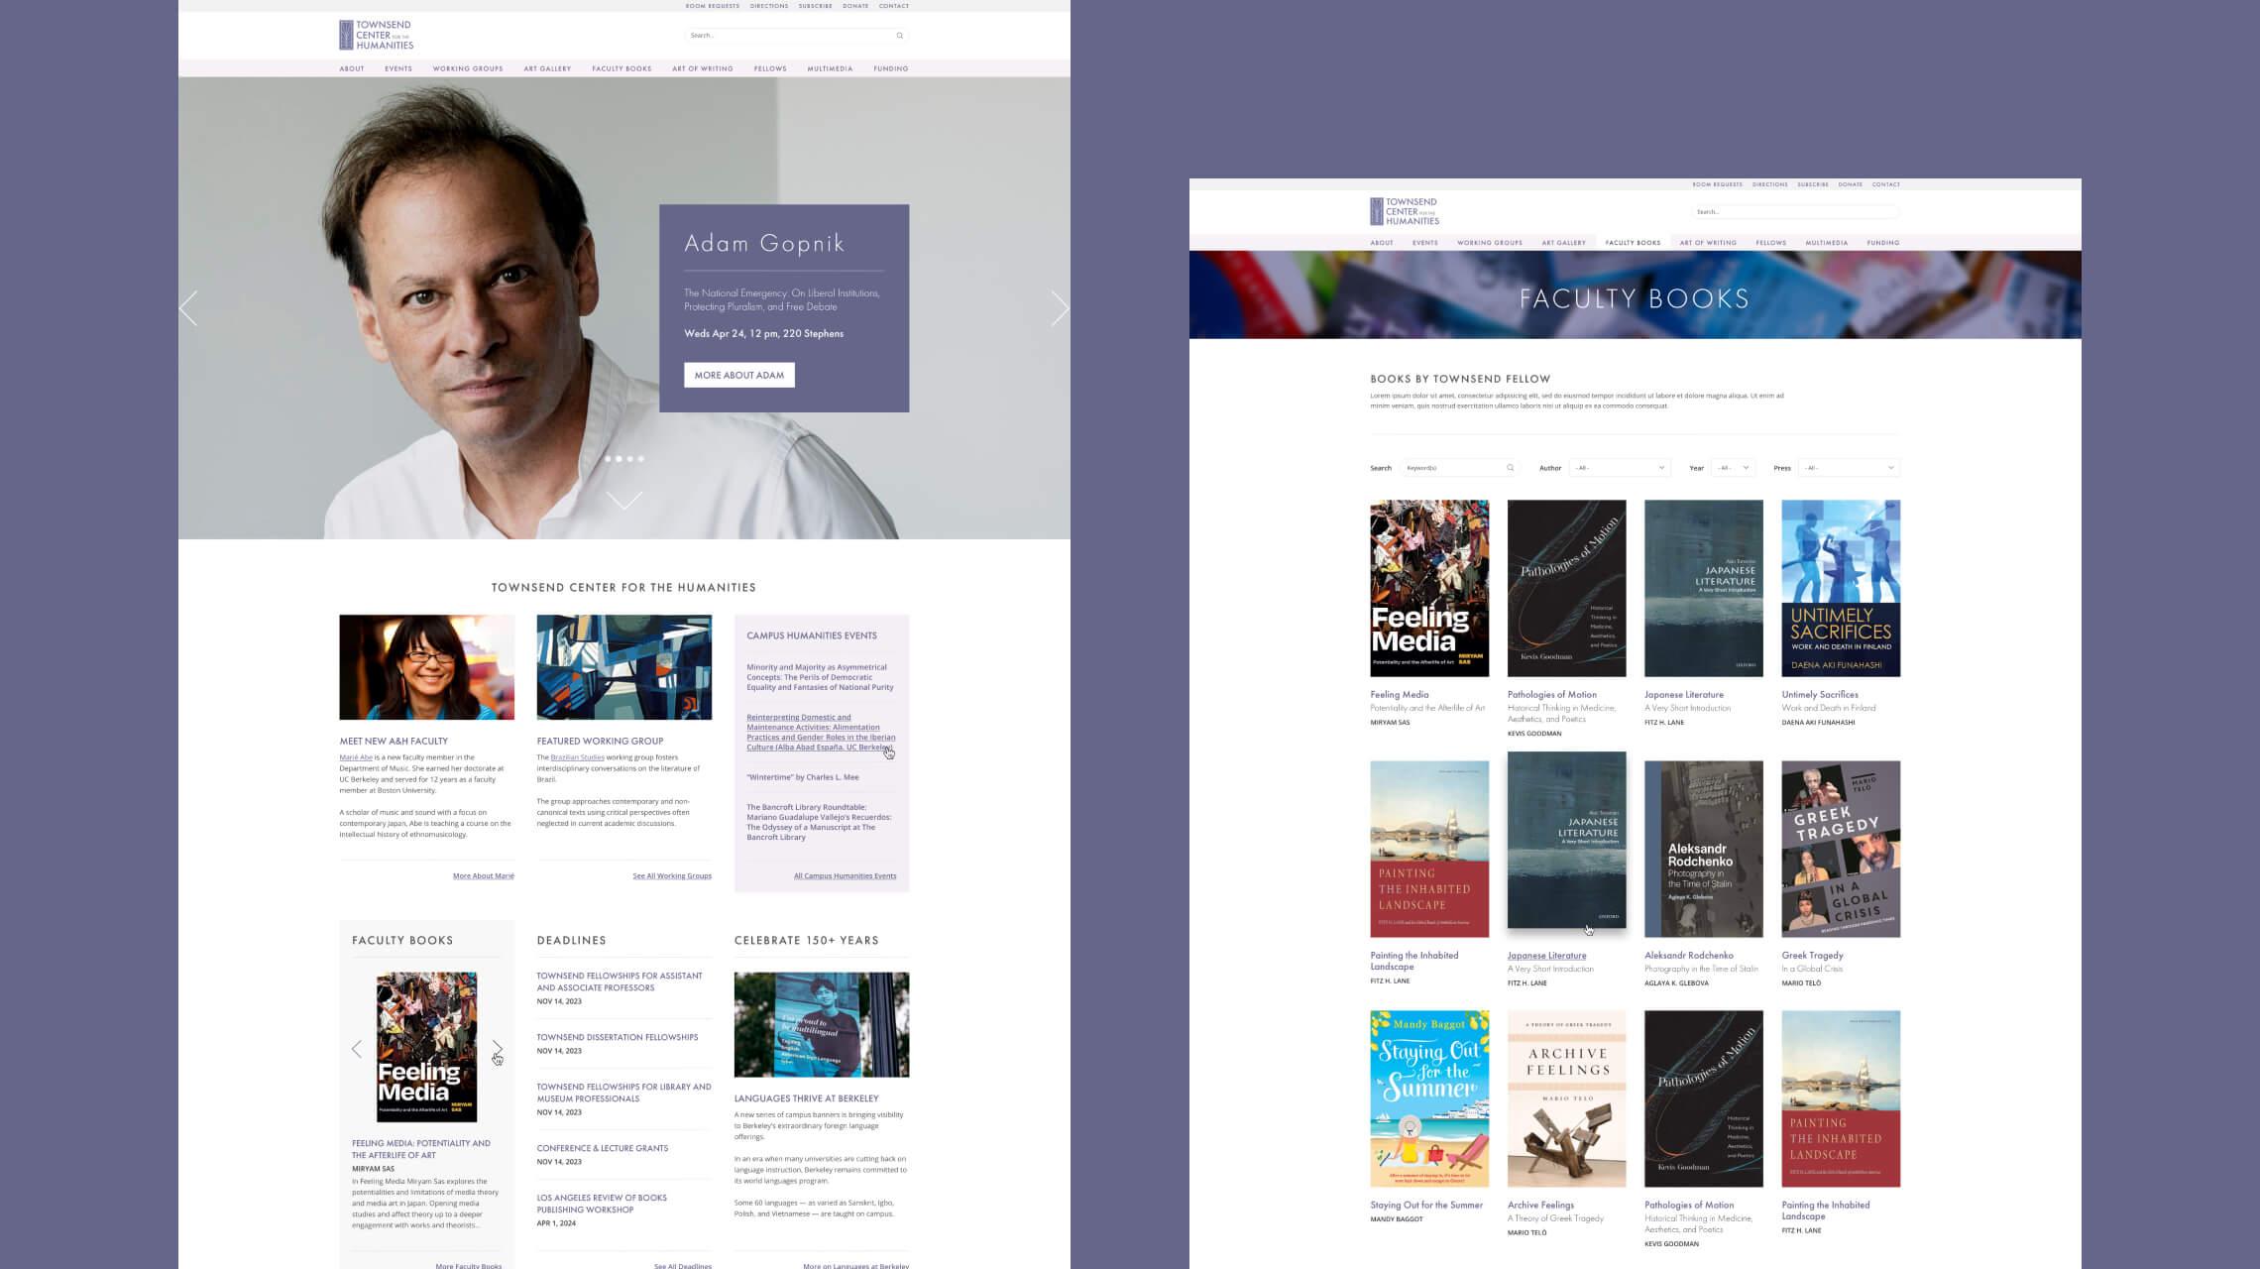This screenshot has height=1269, width=2260.
Task: Click the Townsend Center logo on homepage
Action: pyautogui.click(x=376, y=35)
